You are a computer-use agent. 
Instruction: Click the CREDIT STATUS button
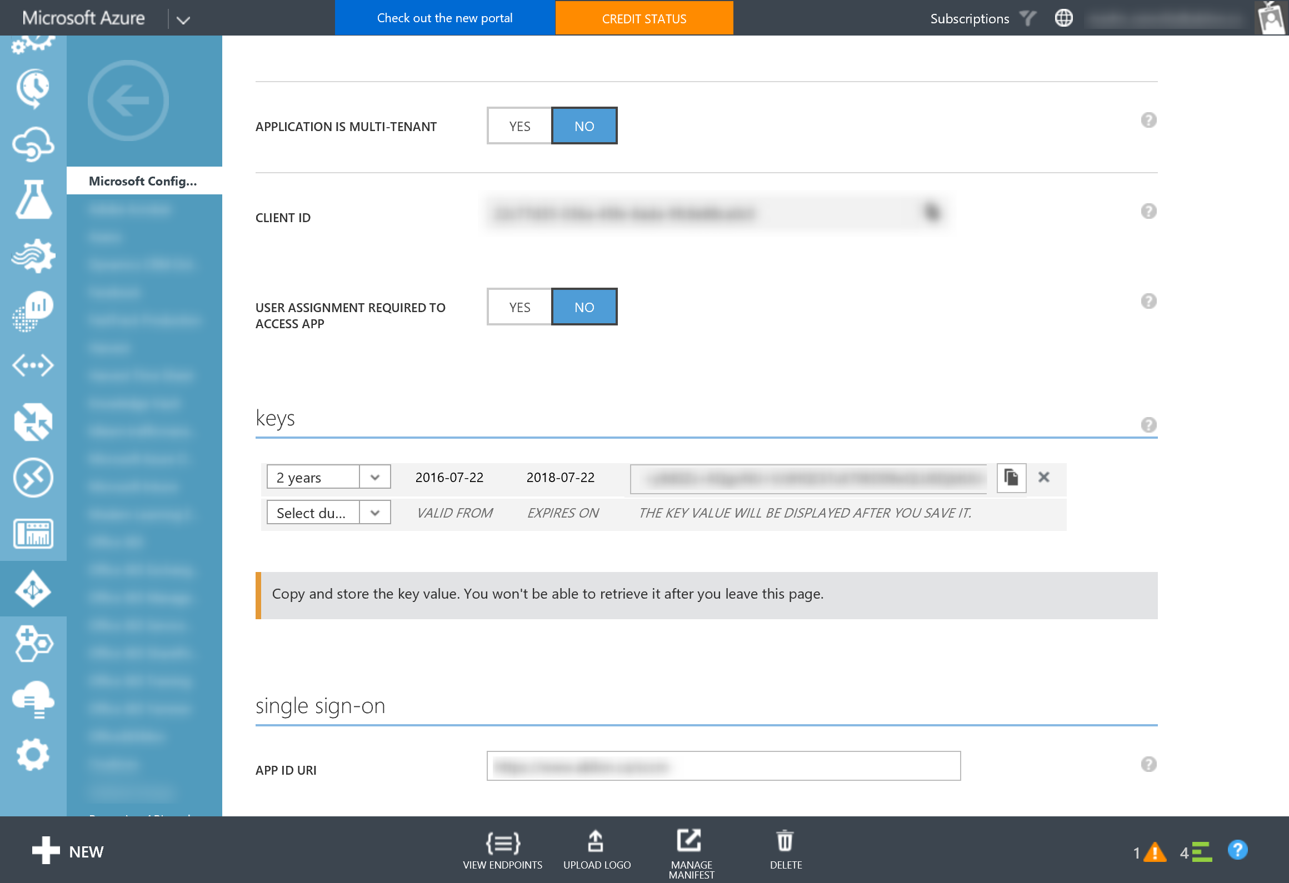coord(644,18)
